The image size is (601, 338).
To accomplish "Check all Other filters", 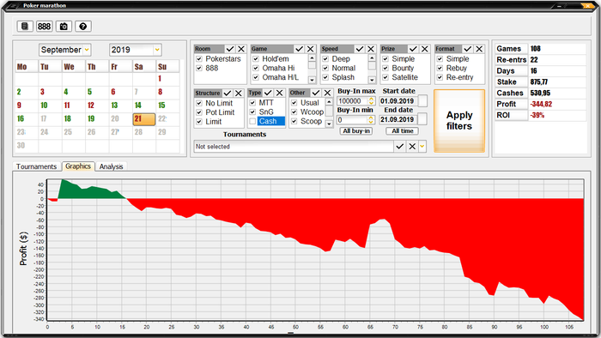I will 316,93.
